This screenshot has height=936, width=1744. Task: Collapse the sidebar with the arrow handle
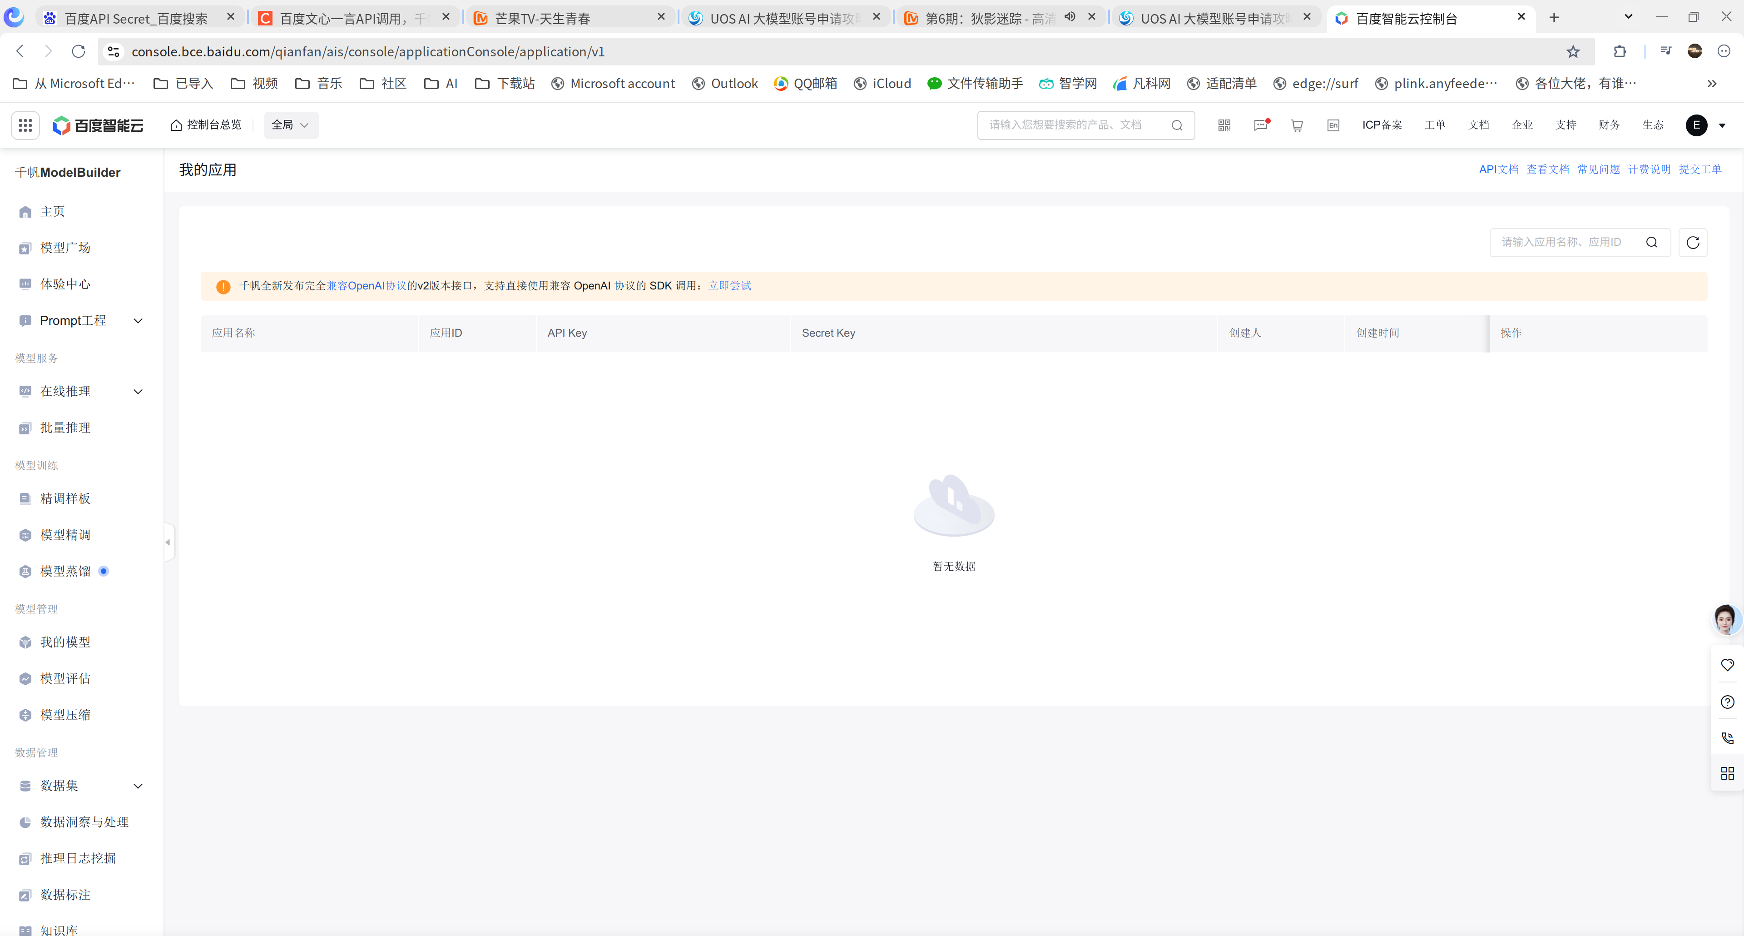pos(168,543)
